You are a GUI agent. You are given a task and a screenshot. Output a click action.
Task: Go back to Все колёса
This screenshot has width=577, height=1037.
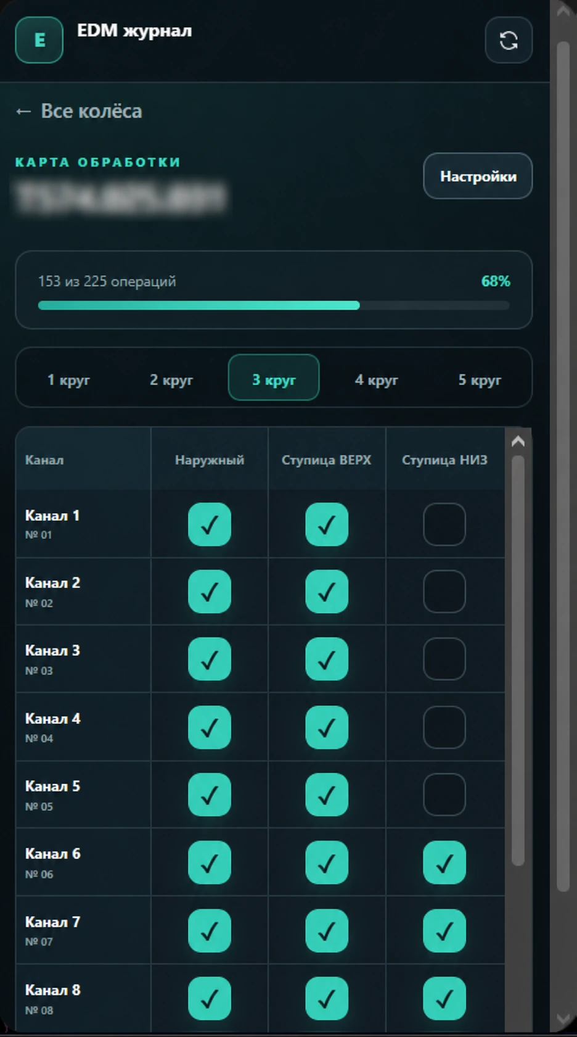[x=79, y=111]
